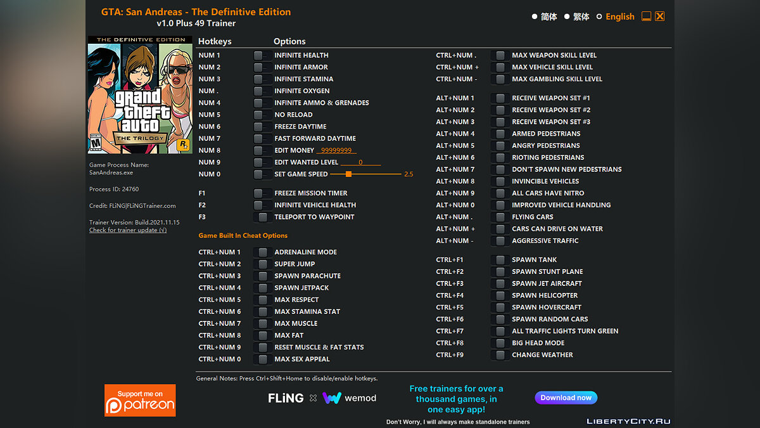Select Simplified Chinese language option
The image size is (760, 428).
pos(545,16)
